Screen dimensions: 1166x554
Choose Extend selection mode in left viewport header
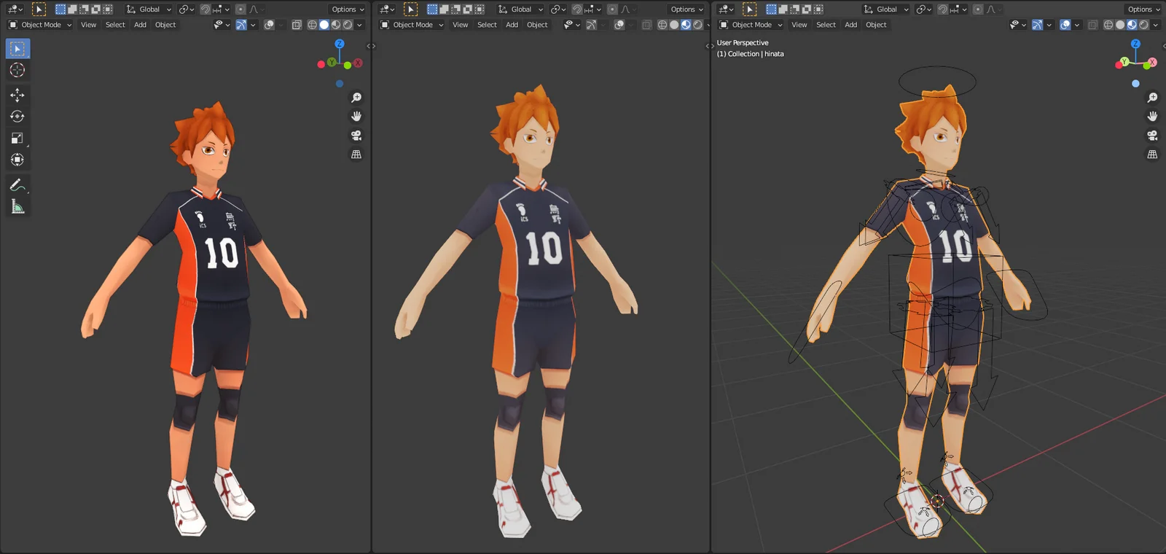pyautogui.click(x=72, y=9)
